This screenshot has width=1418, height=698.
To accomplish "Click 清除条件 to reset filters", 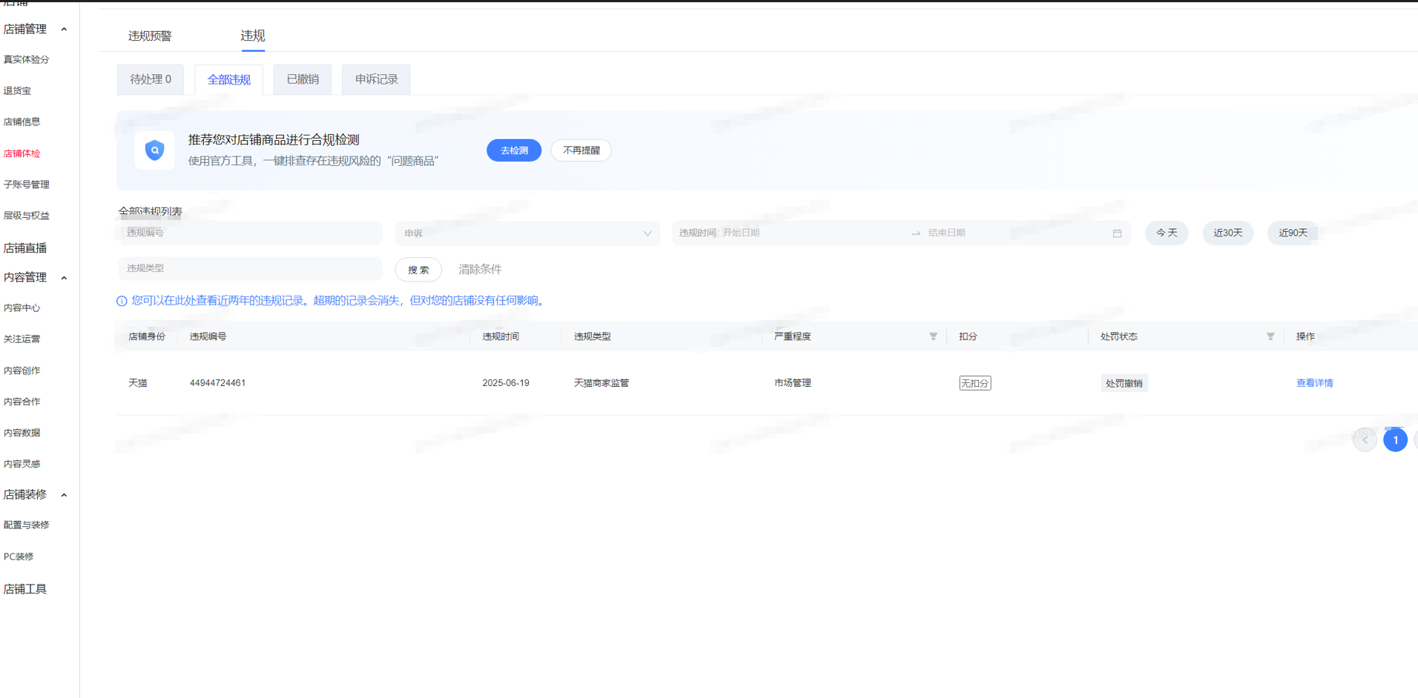I will click(x=480, y=269).
